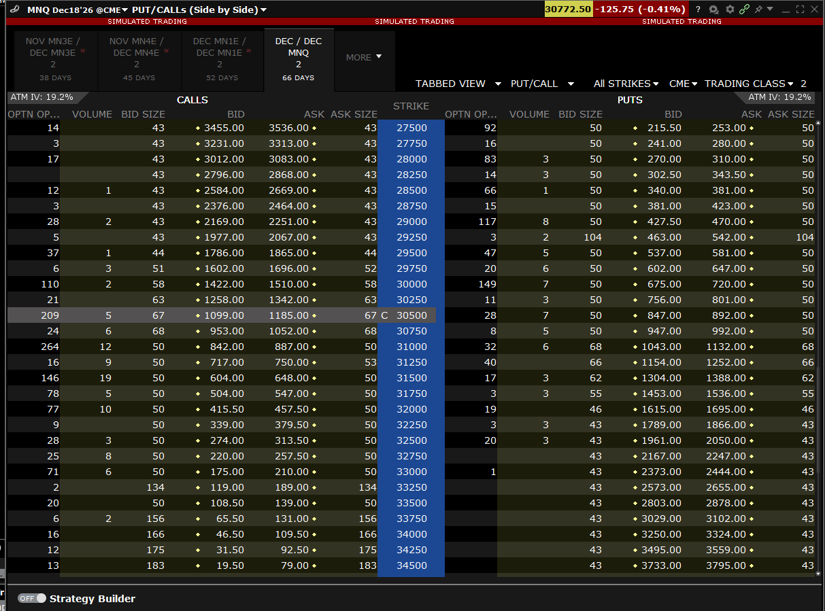825x611 pixels.
Task: Open the chat support bubble icon
Action: [x=713, y=10]
